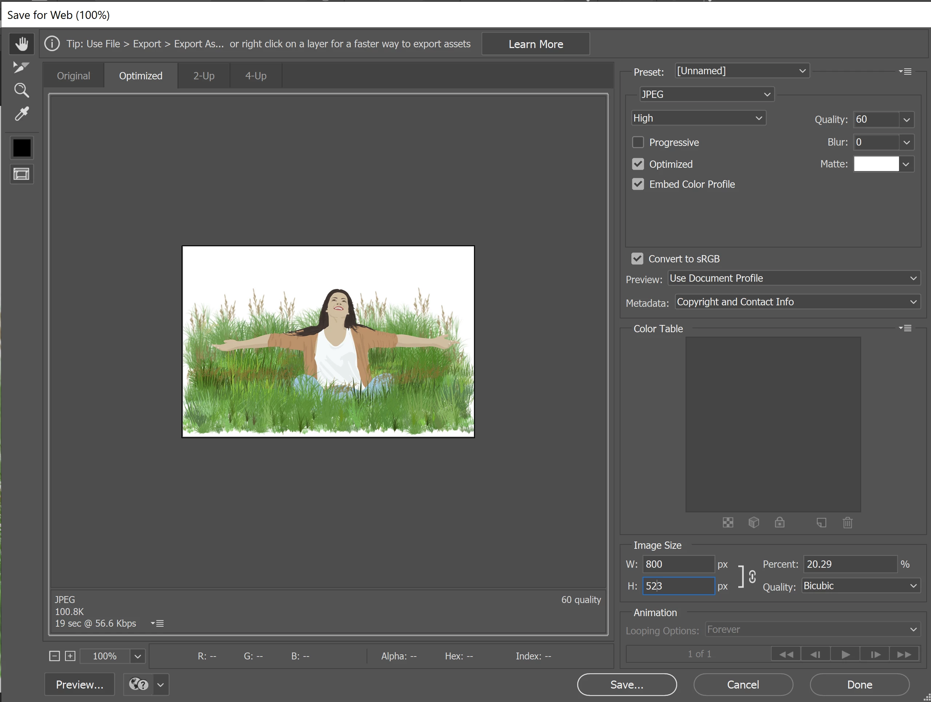Click the black eyedropper color swatch
Image resolution: width=931 pixels, height=702 pixels.
[21, 148]
